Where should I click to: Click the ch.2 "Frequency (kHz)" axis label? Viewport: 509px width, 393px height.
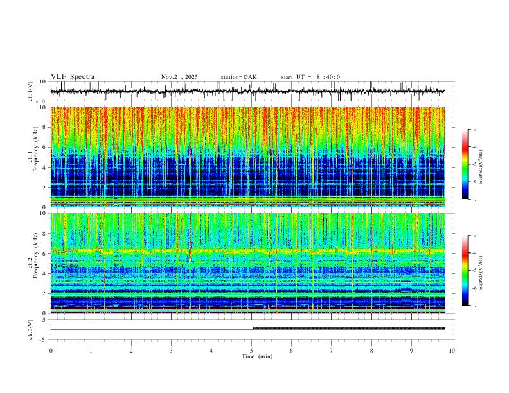pos(35,256)
